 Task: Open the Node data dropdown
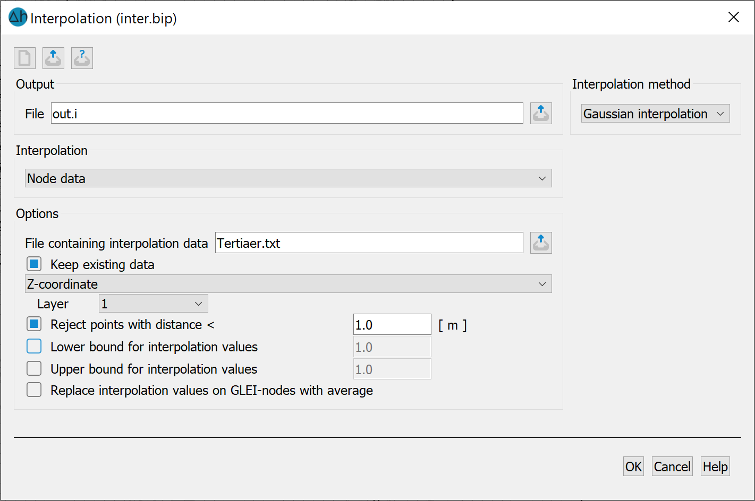click(x=289, y=178)
